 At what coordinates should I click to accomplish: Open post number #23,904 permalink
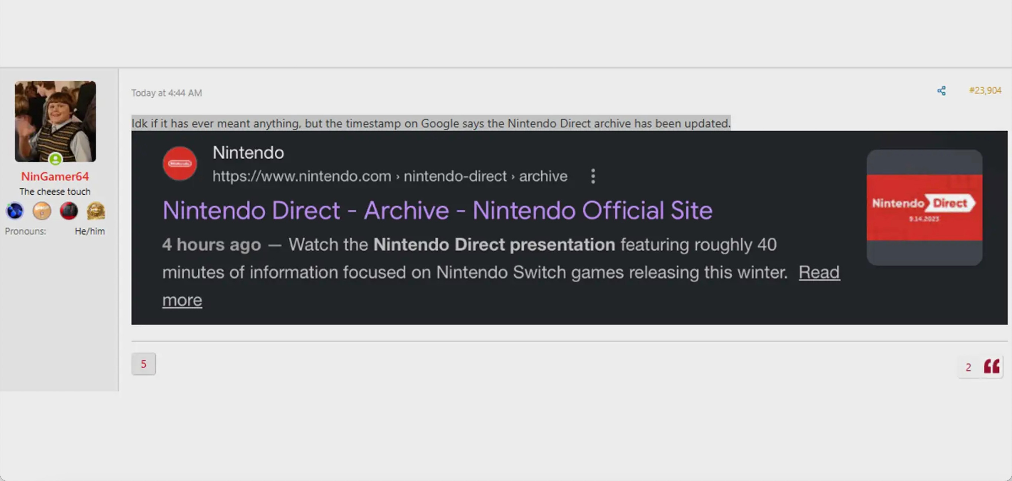pos(985,91)
